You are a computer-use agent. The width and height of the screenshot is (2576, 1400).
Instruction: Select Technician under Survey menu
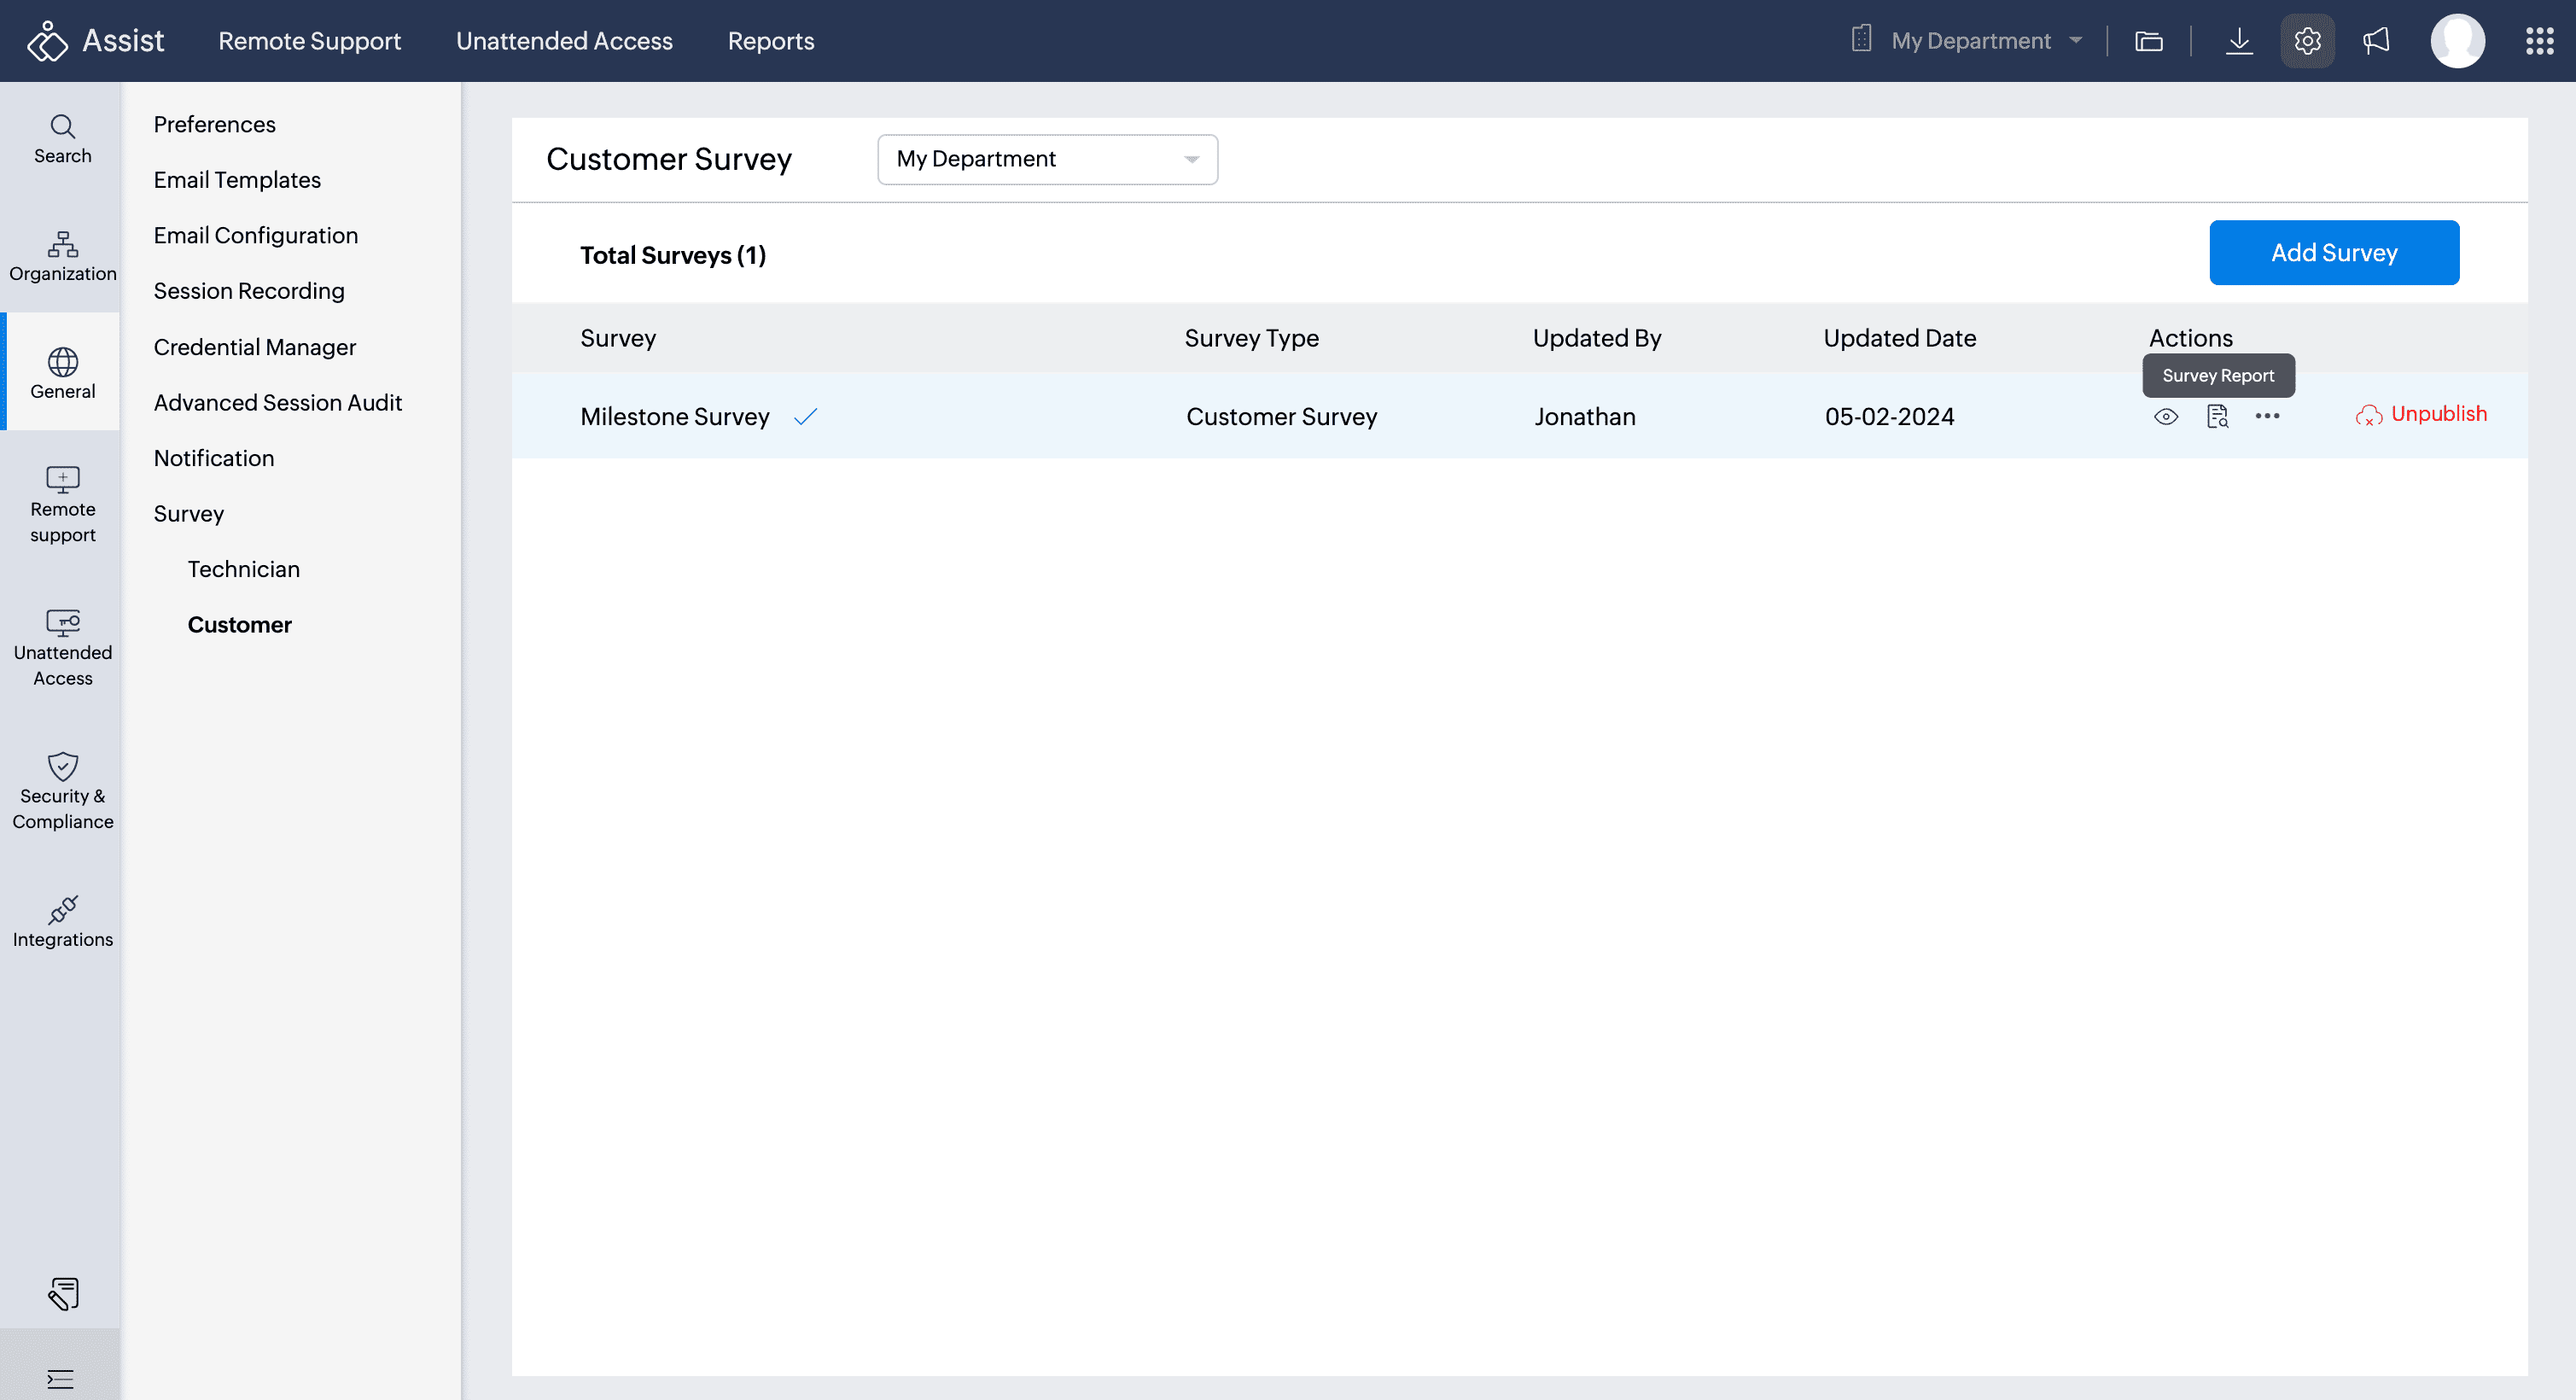click(243, 569)
